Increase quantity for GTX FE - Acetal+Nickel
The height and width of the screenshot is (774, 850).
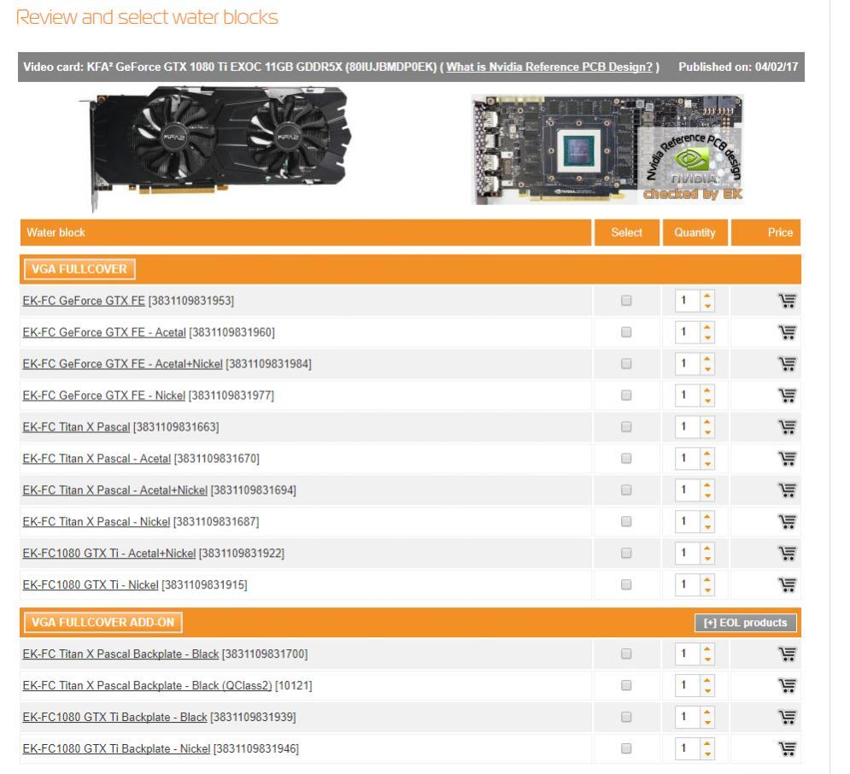(x=707, y=358)
